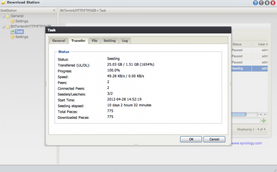Click the gear icon beside Settings under General
This screenshot has width=277, height=172.
pos(13,21)
